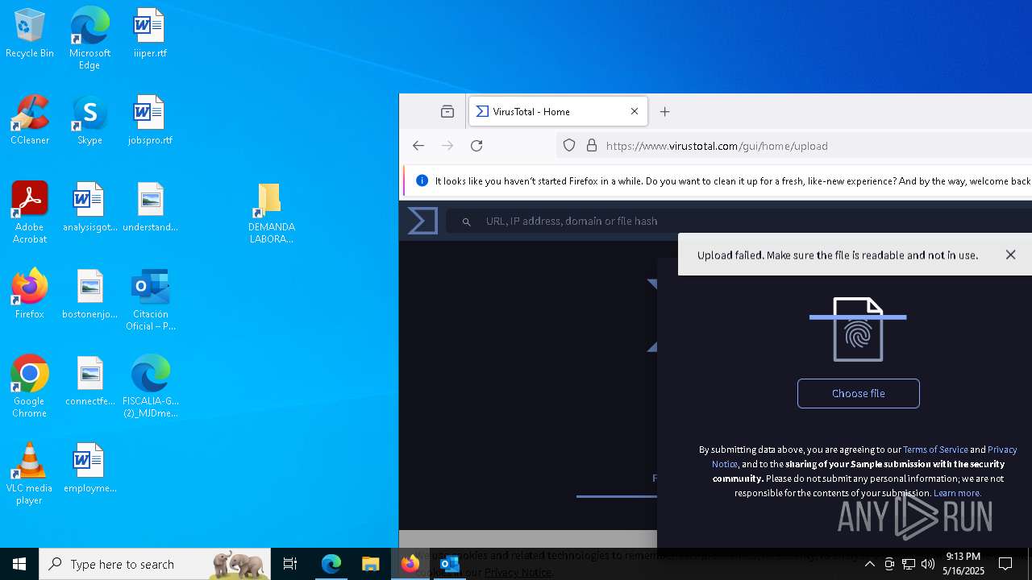Screen dimensions: 1032x580
Task: Select the connectfe image file on desktop
Action: click(x=89, y=382)
